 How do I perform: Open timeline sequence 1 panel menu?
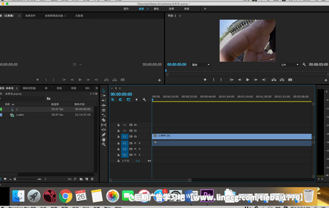[x=120, y=88]
